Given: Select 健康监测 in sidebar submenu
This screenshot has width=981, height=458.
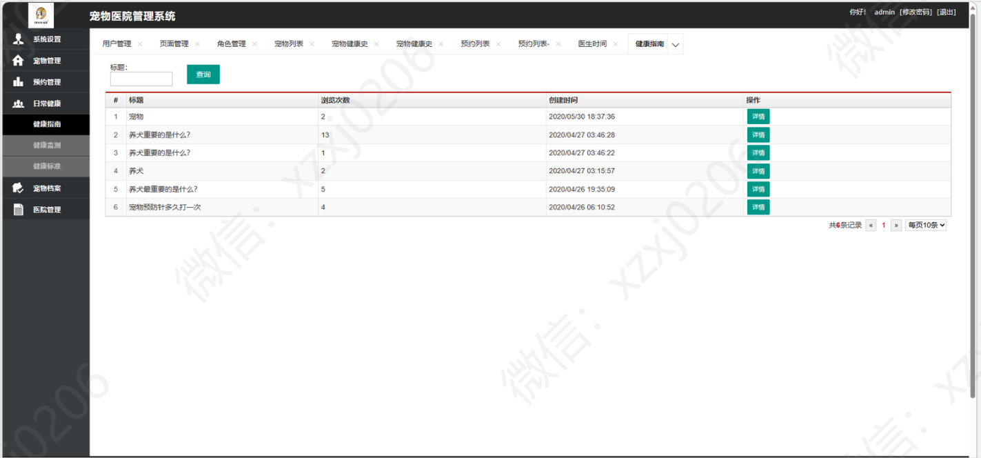Looking at the screenshot, I should click(45, 146).
